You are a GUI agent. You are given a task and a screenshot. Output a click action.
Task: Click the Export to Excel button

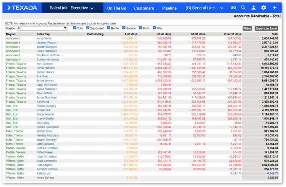(x=266, y=29)
